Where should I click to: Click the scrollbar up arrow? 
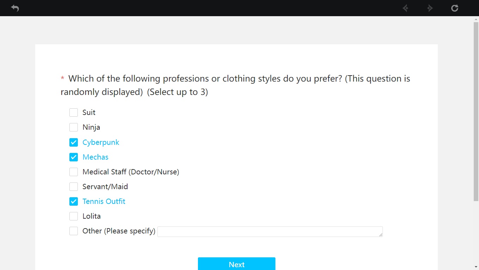tap(476, 19)
